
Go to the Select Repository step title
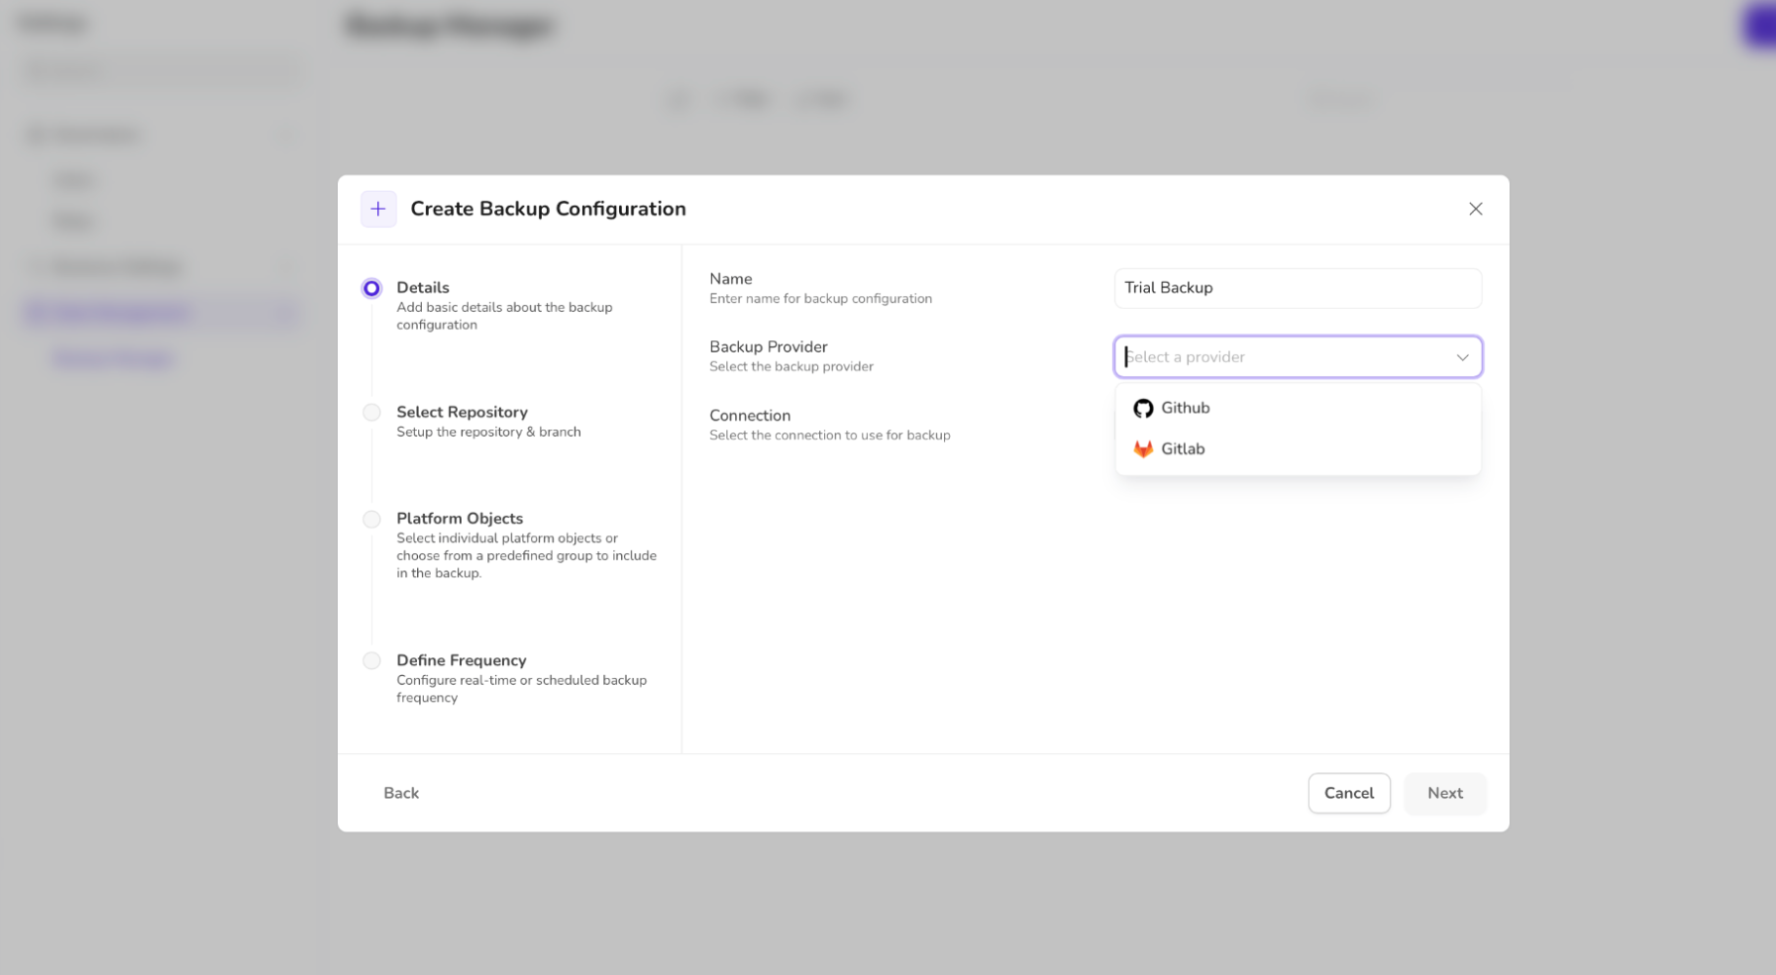click(462, 413)
